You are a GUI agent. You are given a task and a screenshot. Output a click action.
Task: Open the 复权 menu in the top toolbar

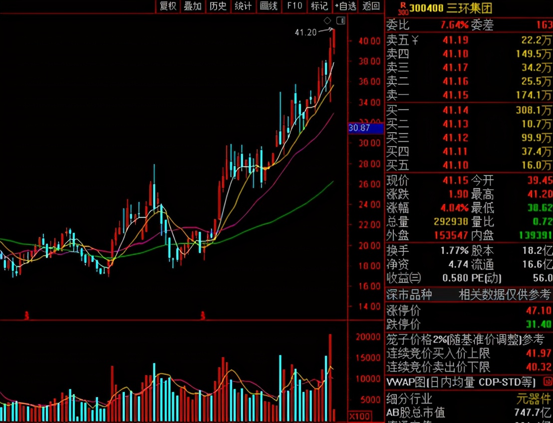click(168, 6)
